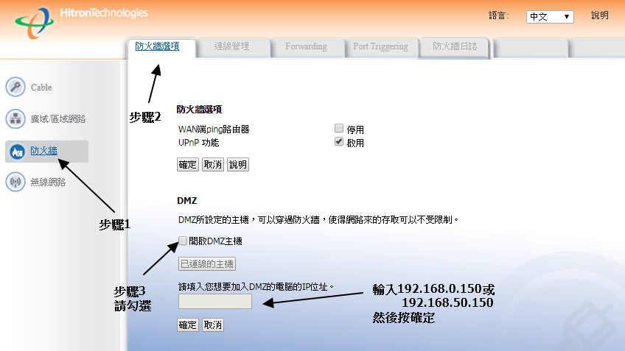Screen dimensions: 625x351
Task: Click 取消 under firewall options
Action: point(212,165)
